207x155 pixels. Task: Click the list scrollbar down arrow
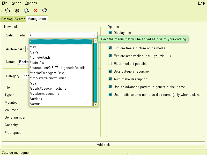[x=95, y=104]
